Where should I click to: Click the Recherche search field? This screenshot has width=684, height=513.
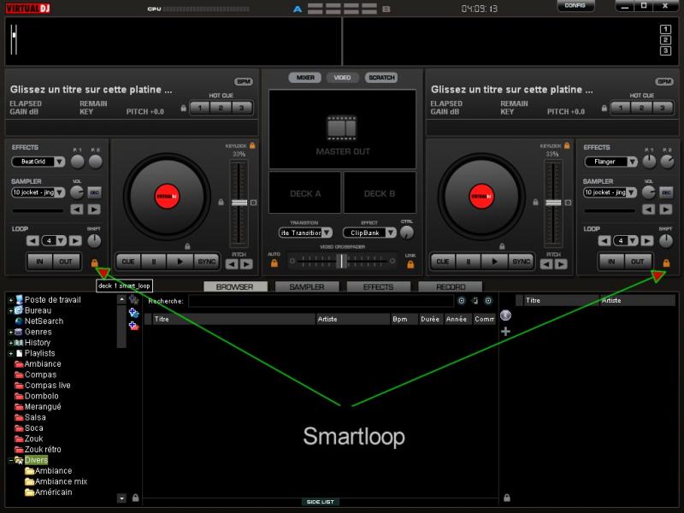tap(321, 301)
